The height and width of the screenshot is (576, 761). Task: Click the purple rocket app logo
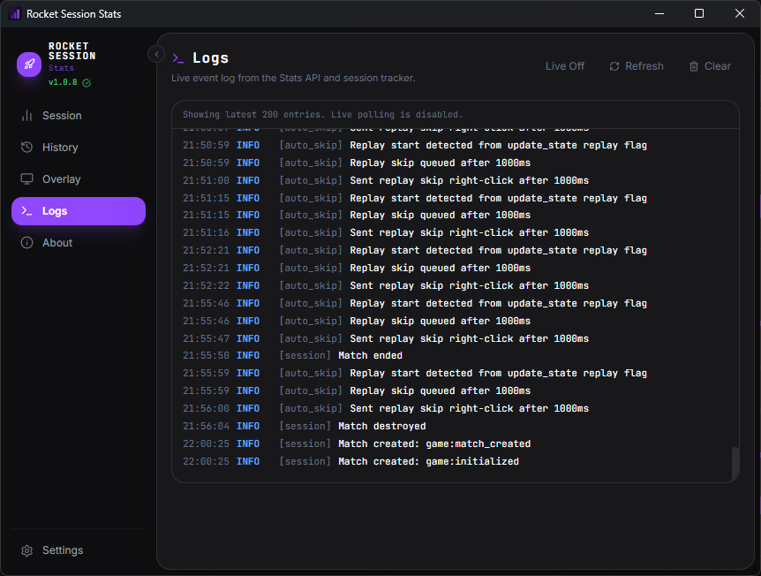click(29, 64)
